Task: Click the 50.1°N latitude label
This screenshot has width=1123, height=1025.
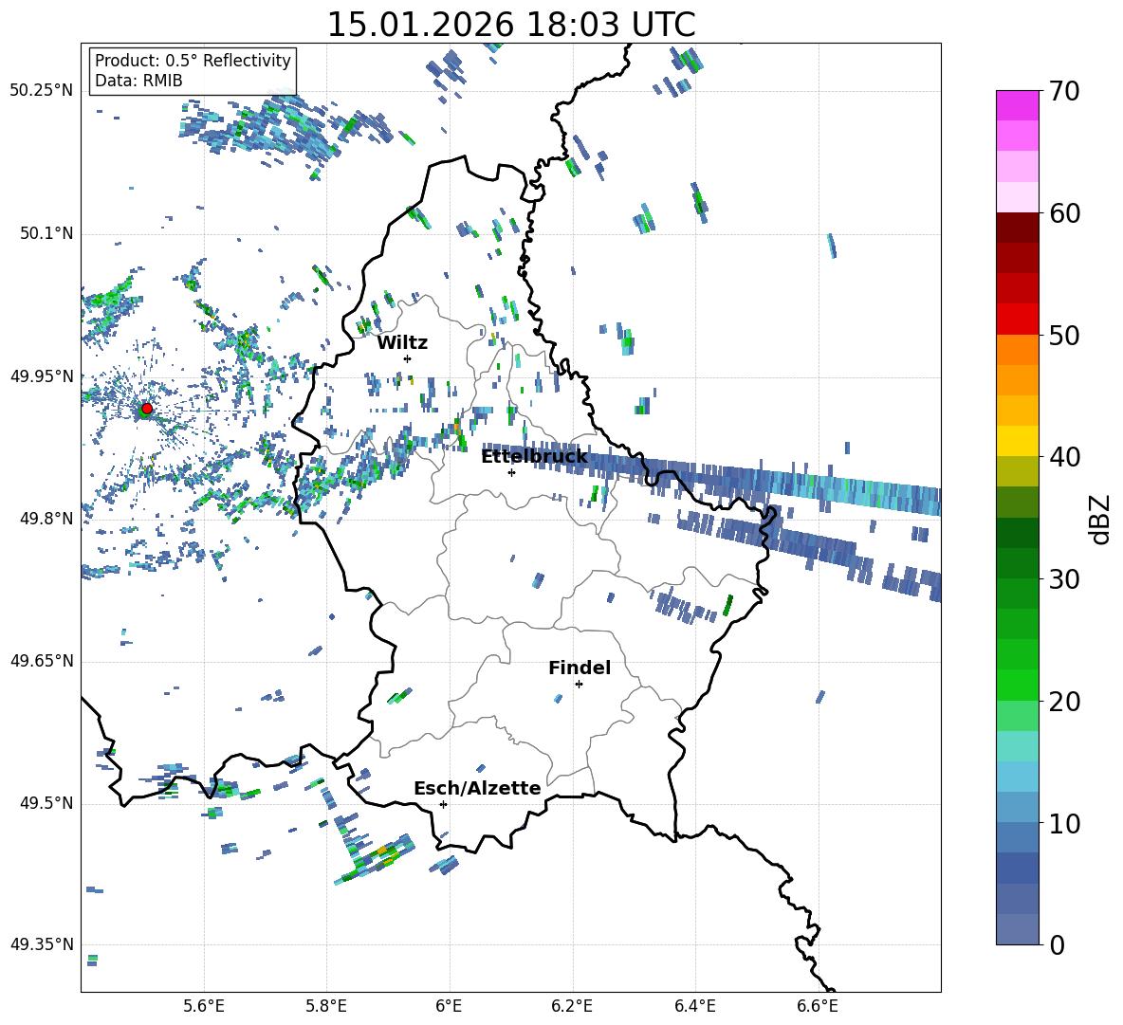Action: (46, 234)
